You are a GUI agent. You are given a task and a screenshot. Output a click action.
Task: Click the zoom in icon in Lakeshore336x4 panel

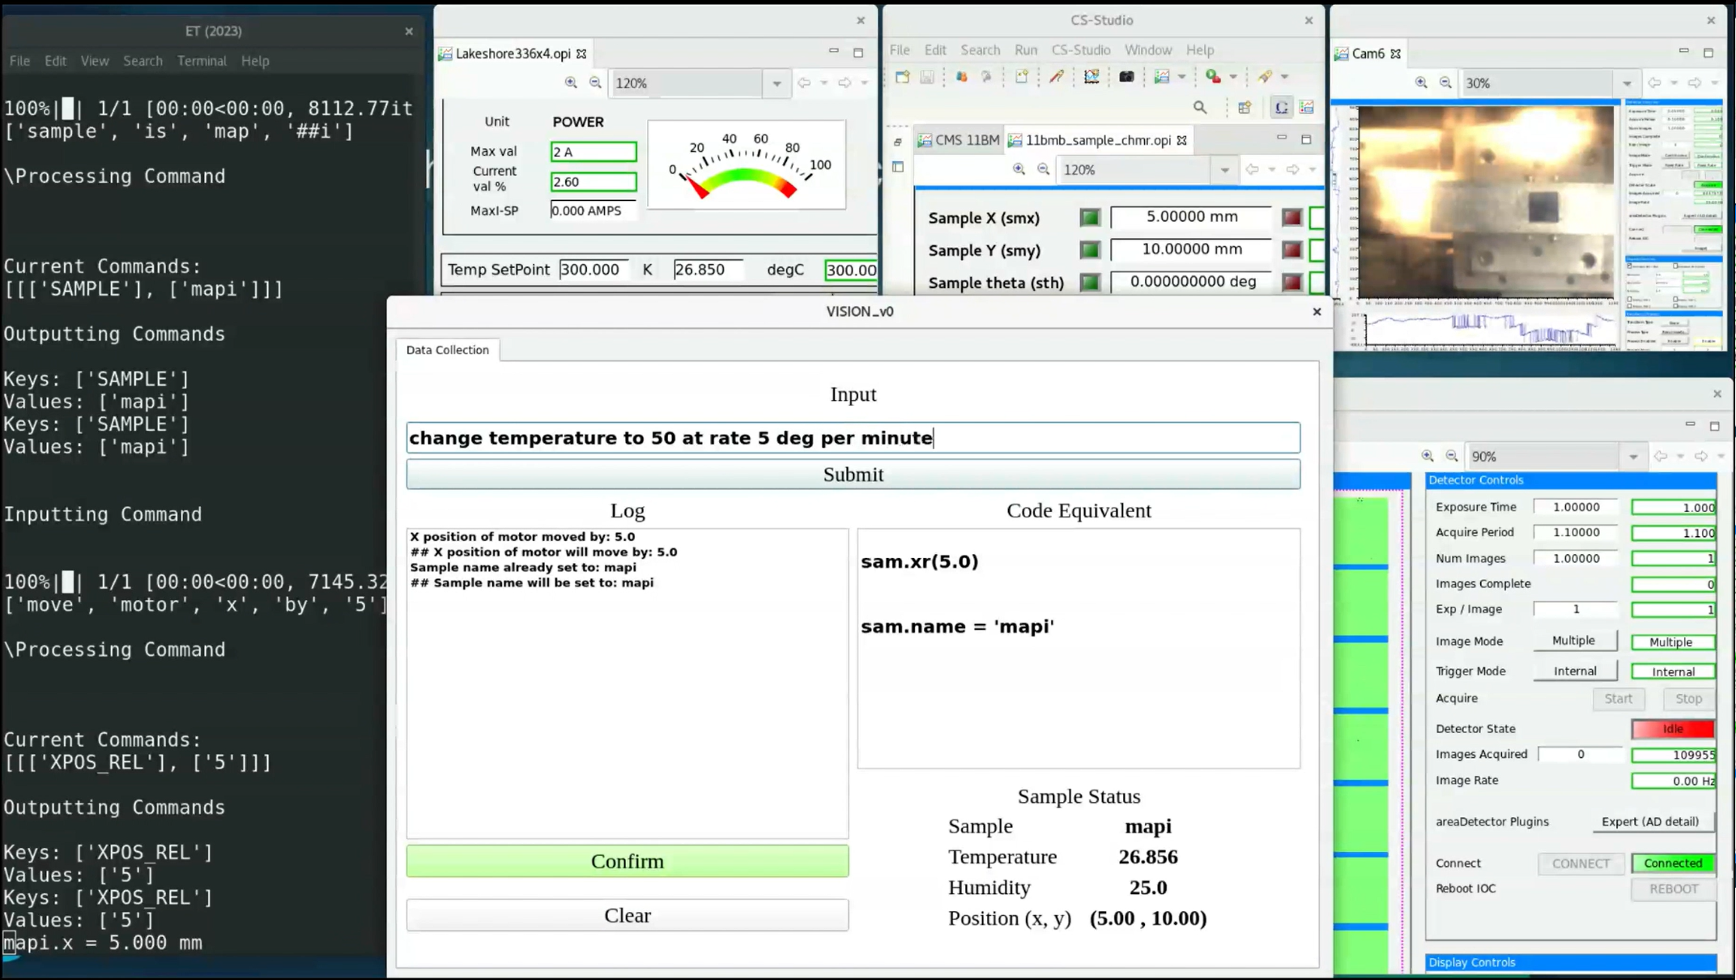tap(571, 83)
